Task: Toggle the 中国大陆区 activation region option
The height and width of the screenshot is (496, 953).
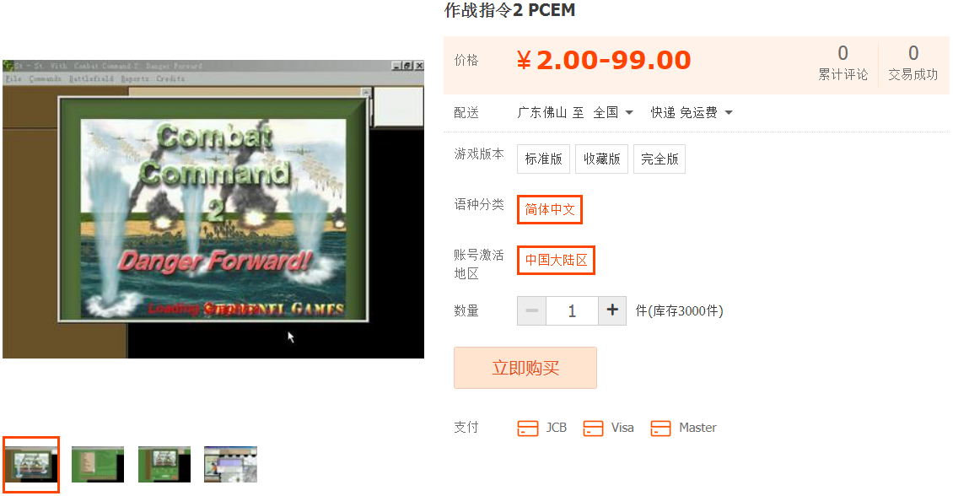Action: [556, 260]
